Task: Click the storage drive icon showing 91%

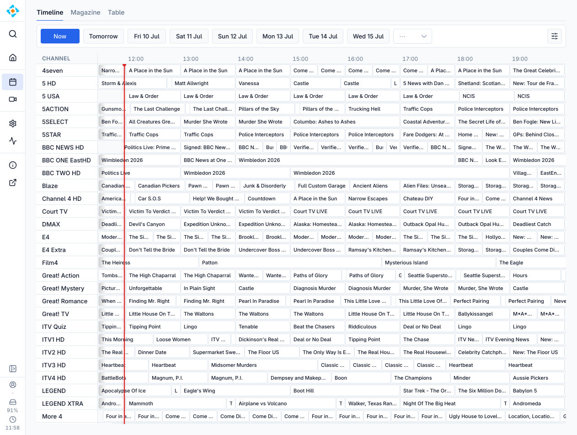Action: pyautogui.click(x=13, y=402)
